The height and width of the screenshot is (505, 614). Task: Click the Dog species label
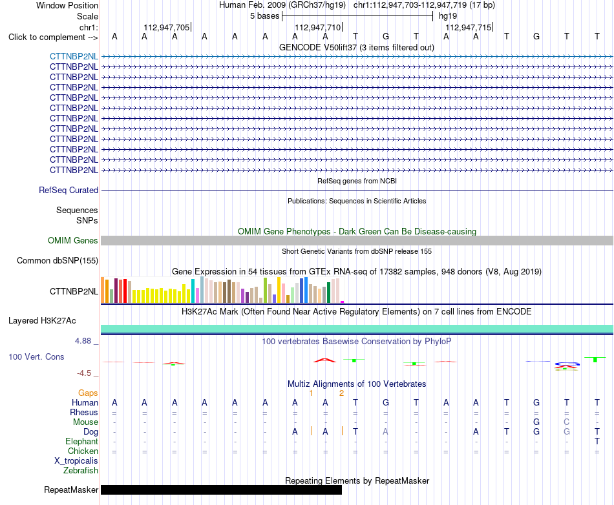point(90,432)
